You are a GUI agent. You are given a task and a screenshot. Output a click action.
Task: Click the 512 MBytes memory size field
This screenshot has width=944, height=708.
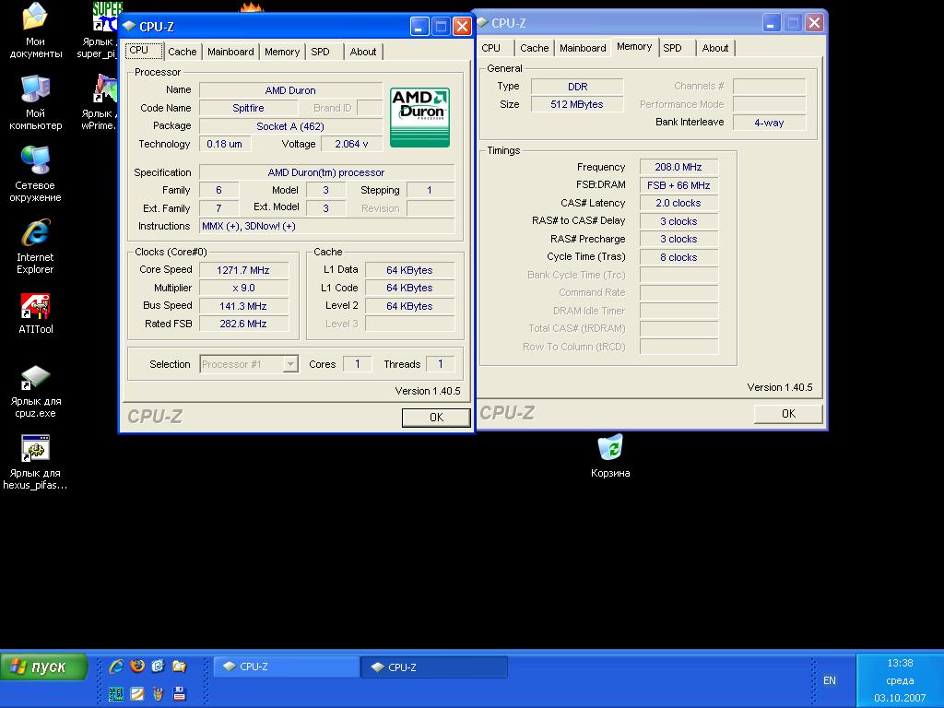click(577, 104)
